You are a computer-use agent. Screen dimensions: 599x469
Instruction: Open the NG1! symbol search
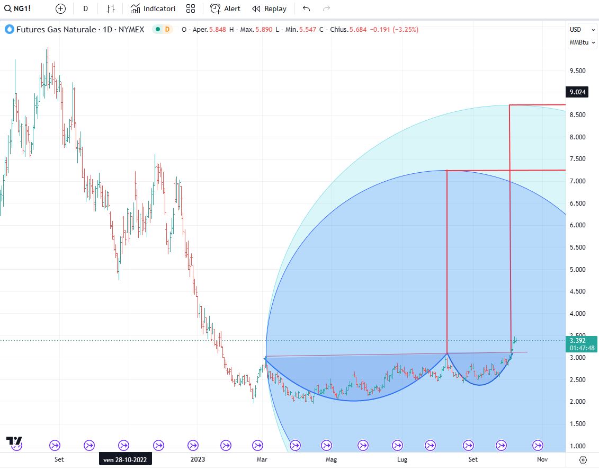pyautogui.click(x=17, y=8)
